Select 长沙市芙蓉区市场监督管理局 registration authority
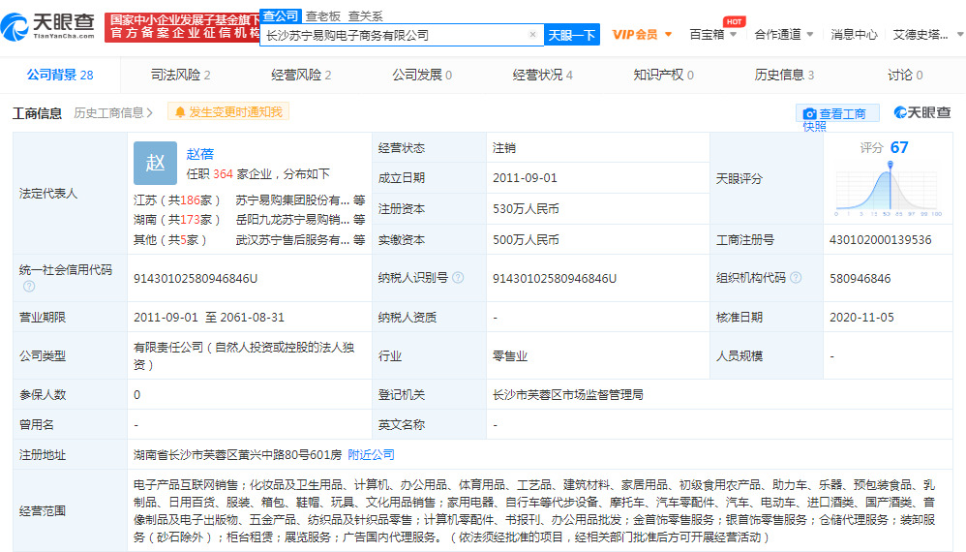Viewport: 966px width, 552px height. click(x=568, y=395)
